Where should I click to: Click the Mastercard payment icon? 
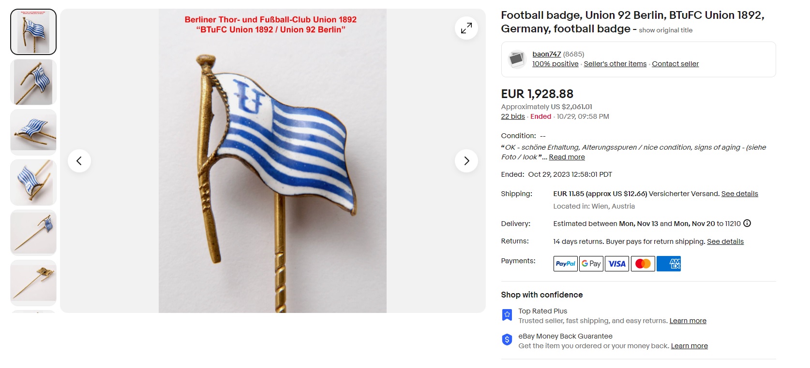pos(643,264)
